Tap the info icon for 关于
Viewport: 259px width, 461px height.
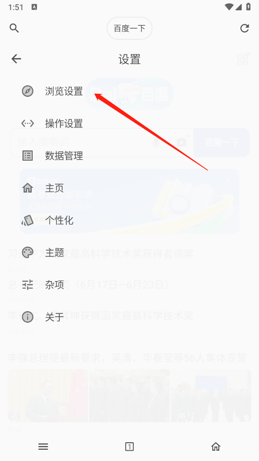(28, 317)
